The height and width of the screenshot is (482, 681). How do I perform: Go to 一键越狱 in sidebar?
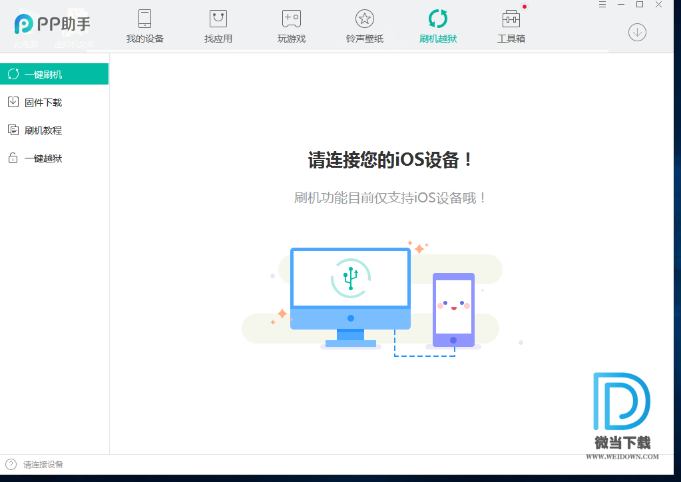coord(43,158)
